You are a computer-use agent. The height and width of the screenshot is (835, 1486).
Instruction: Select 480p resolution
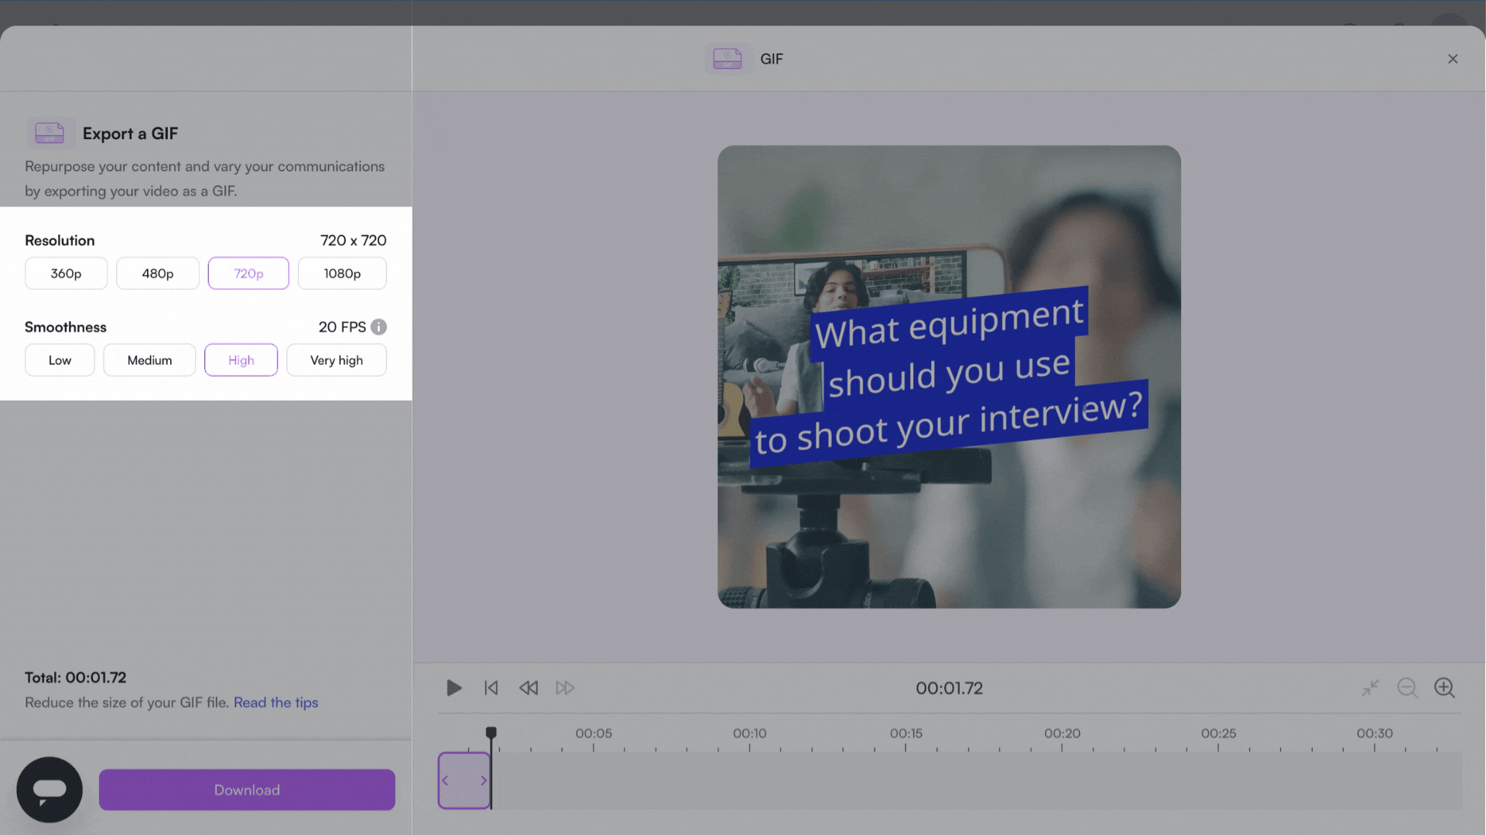pyautogui.click(x=158, y=273)
